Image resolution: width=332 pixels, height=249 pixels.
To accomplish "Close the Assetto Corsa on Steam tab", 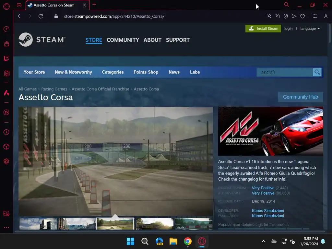I will pyautogui.click(x=85, y=5).
